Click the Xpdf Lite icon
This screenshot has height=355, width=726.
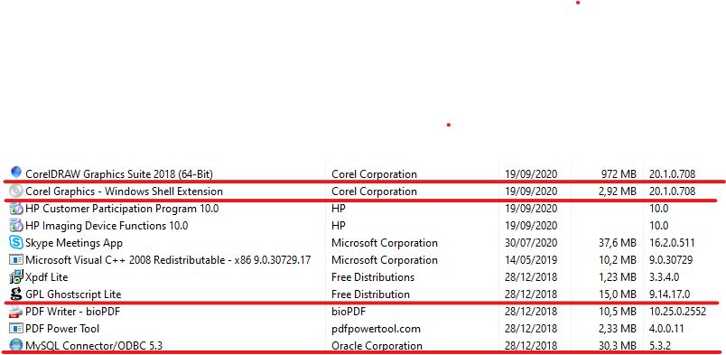tap(16, 276)
